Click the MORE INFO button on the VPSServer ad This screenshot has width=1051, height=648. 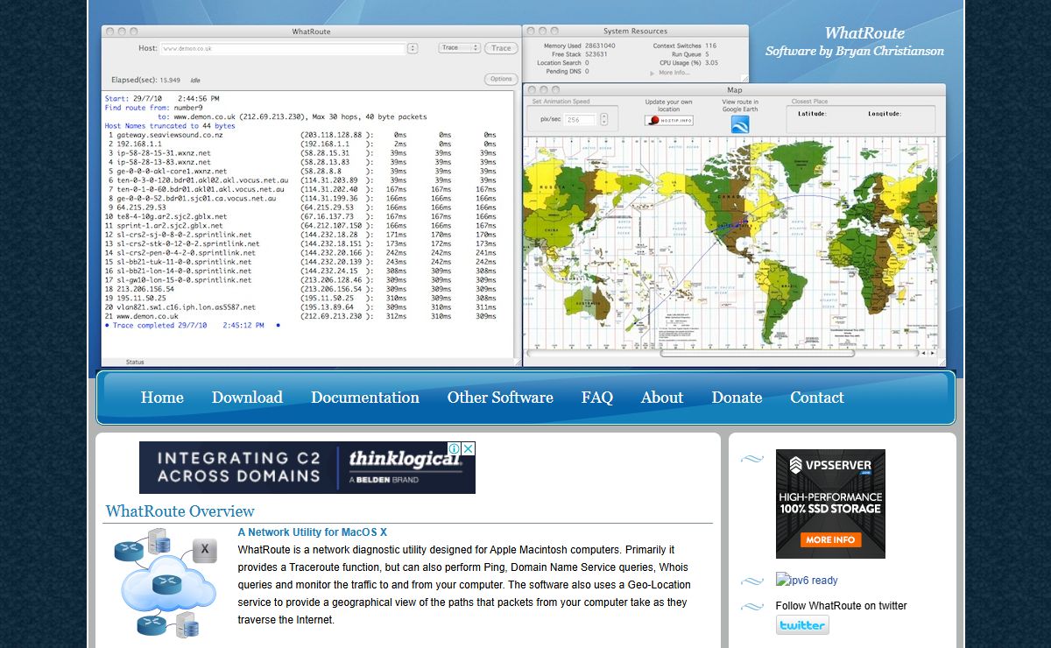pos(830,539)
